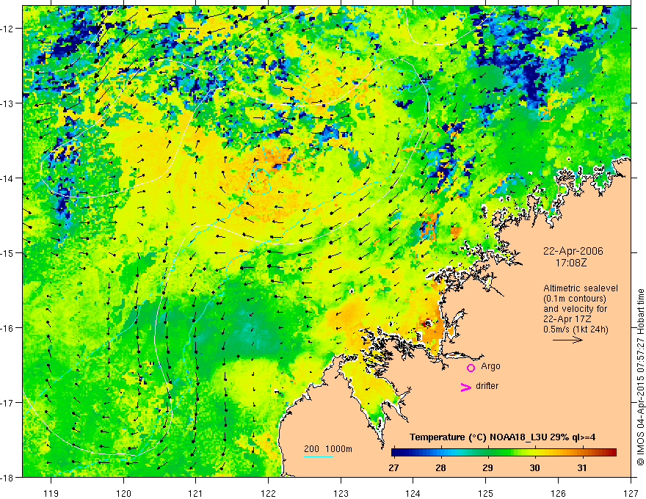The height and width of the screenshot is (499, 646).
Task: Click the longitude axis label 124
Action: coord(413,493)
